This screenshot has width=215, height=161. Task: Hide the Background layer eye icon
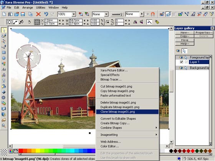181,68
